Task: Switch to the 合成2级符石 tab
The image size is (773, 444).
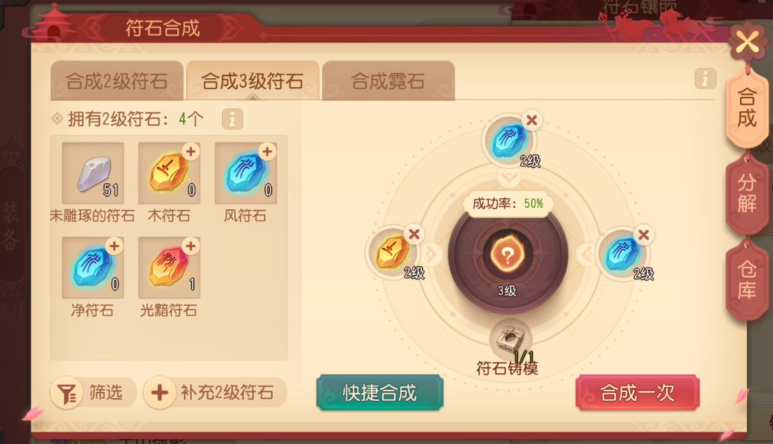Action: (x=117, y=81)
